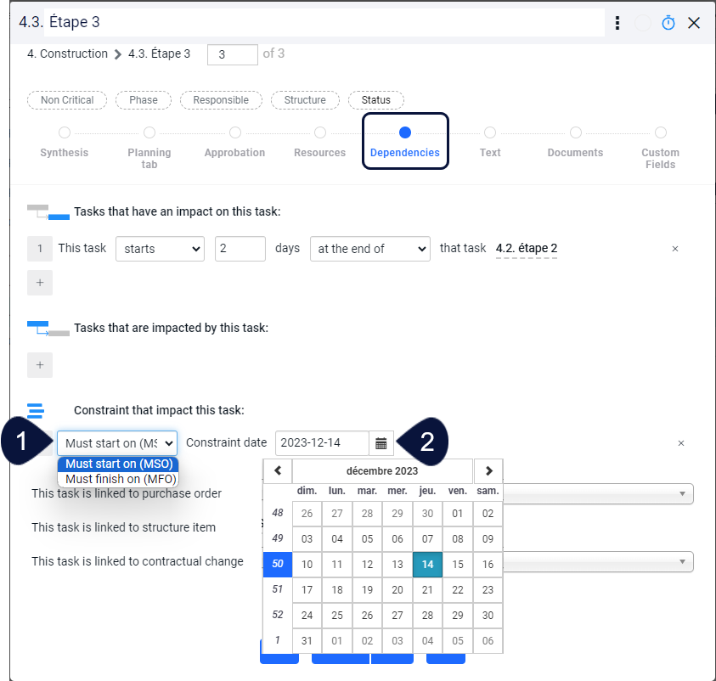
Task: Select day 14 in the décembre 2023 calendar
Action: click(x=427, y=564)
